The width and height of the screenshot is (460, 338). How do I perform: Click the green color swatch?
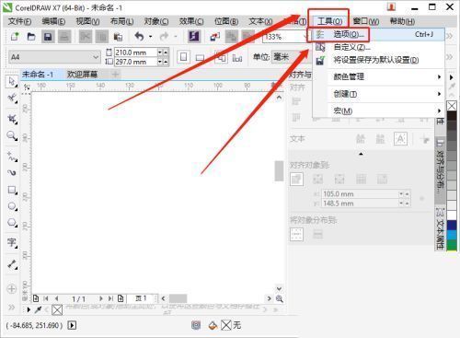pyautogui.click(x=452, y=245)
